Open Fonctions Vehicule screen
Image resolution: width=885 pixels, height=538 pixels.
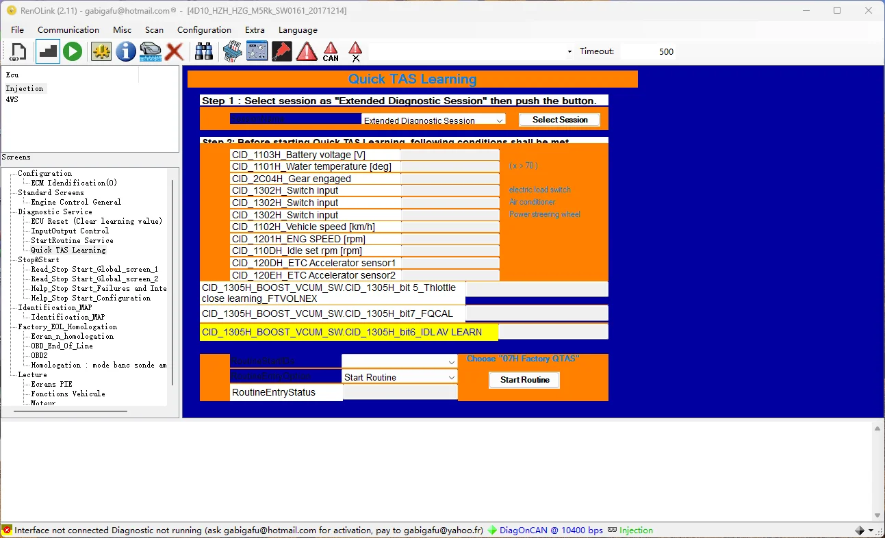coord(68,394)
